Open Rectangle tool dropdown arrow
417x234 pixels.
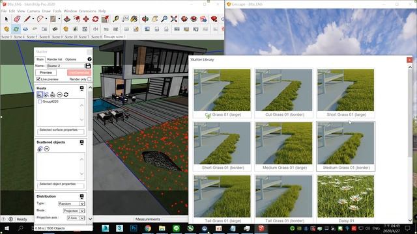(59, 19)
